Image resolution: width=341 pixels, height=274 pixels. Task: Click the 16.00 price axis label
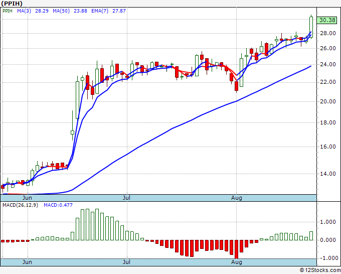[327, 147]
